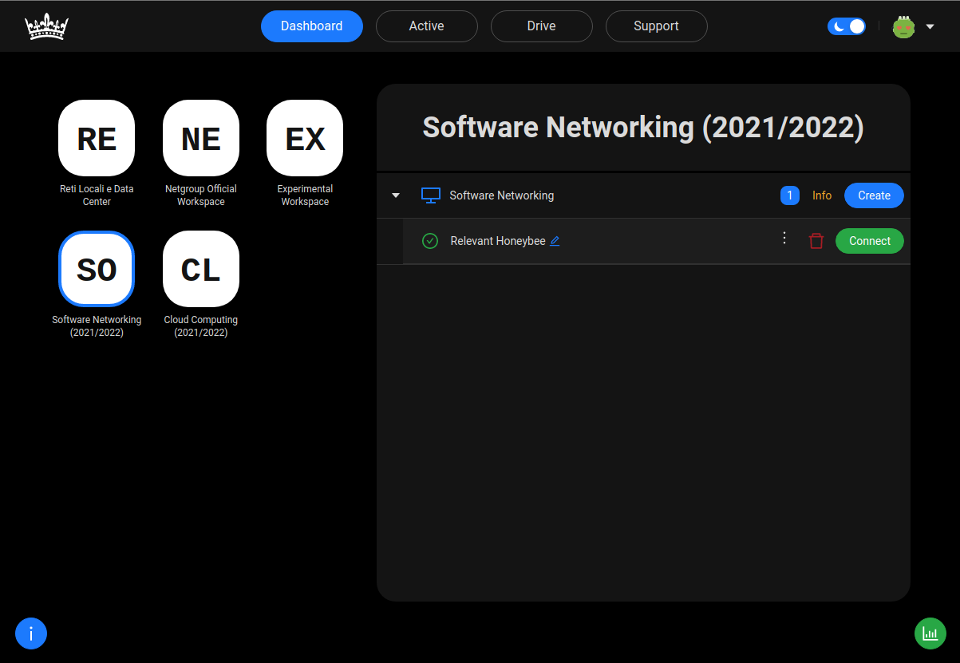Rename Relevant Honeybee via the pencil icon
Image resolution: width=960 pixels, height=663 pixels.
click(x=555, y=240)
